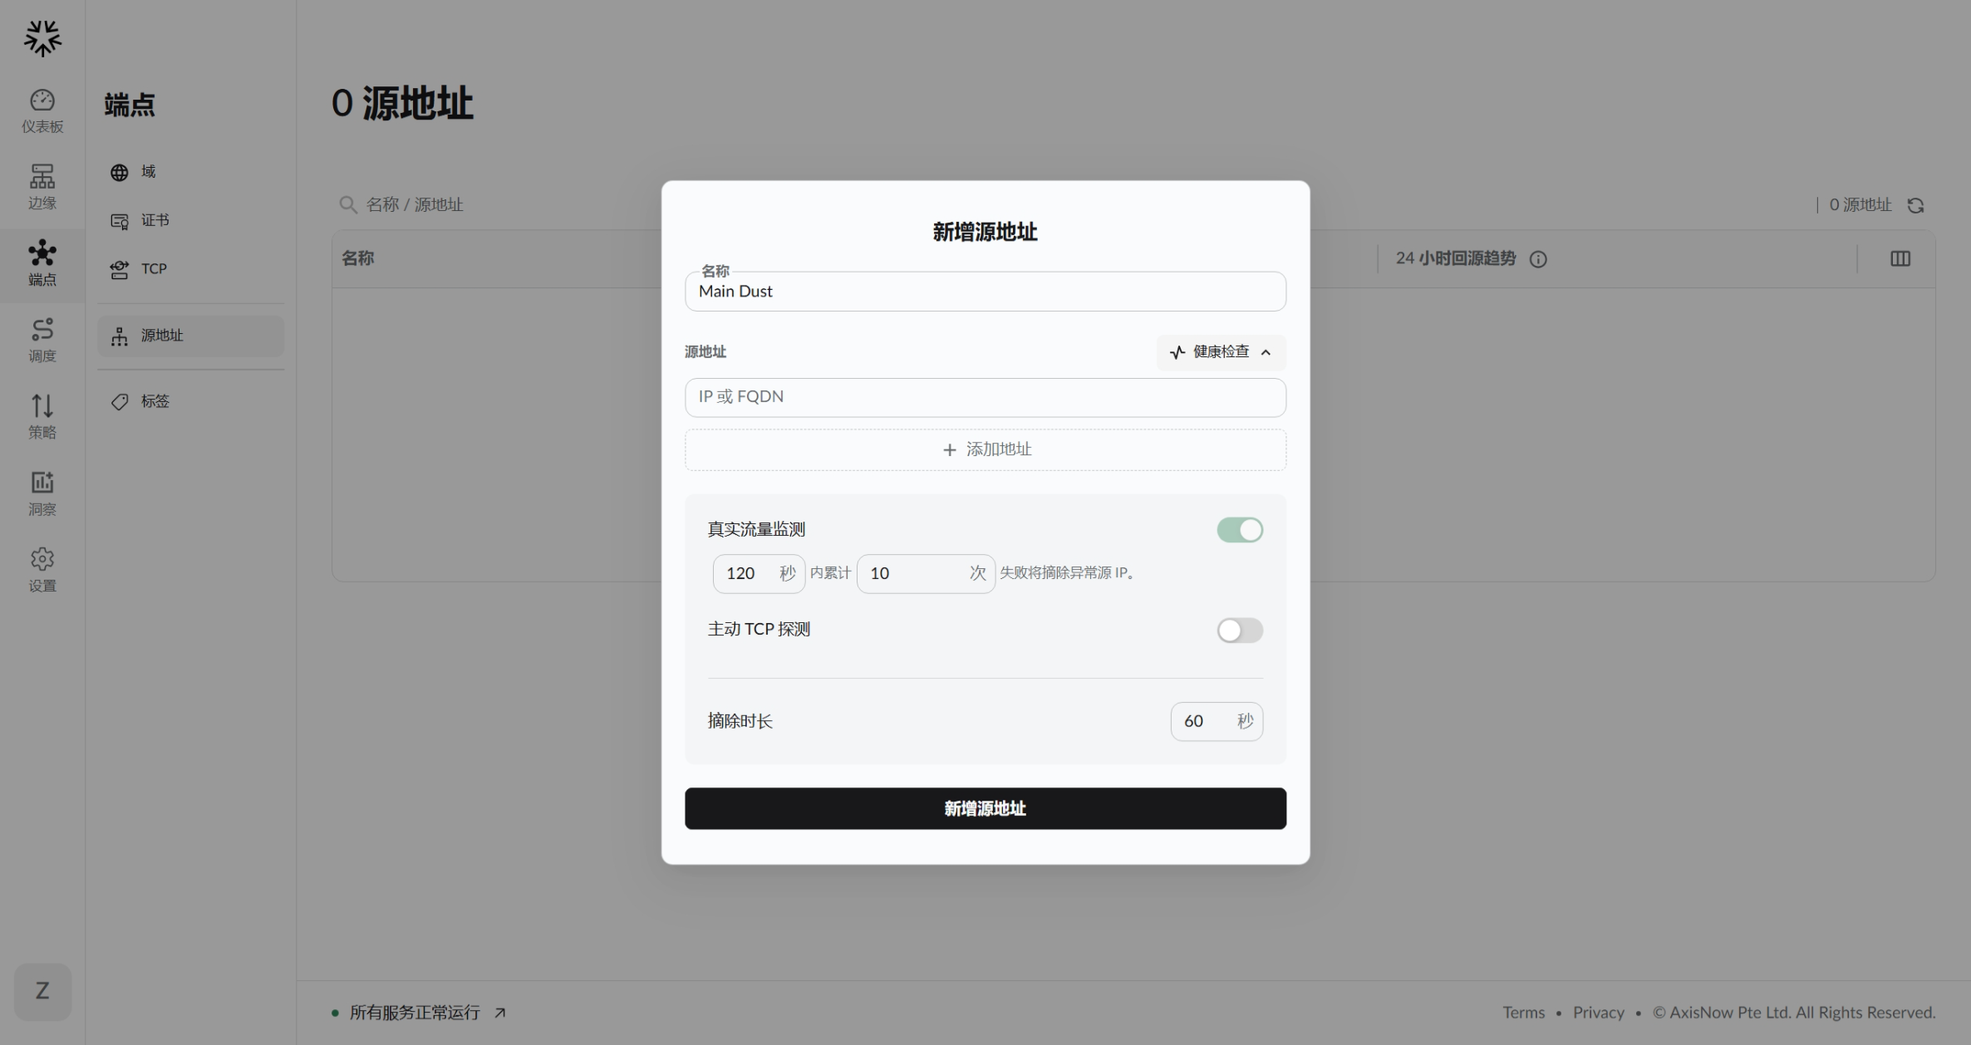This screenshot has height=1045, width=1971.
Task: Click the 新增源地址 submit button
Action: point(985,808)
